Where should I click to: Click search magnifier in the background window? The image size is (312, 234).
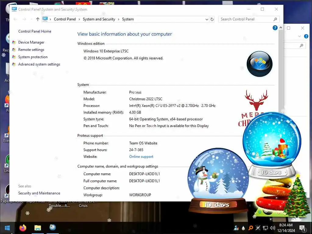(301, 46)
